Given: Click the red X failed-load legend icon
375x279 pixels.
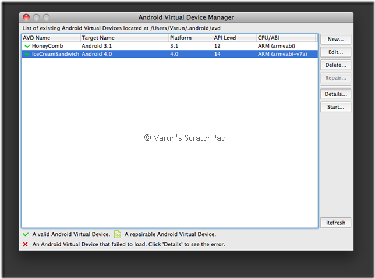Looking at the screenshot, I should pos(25,244).
